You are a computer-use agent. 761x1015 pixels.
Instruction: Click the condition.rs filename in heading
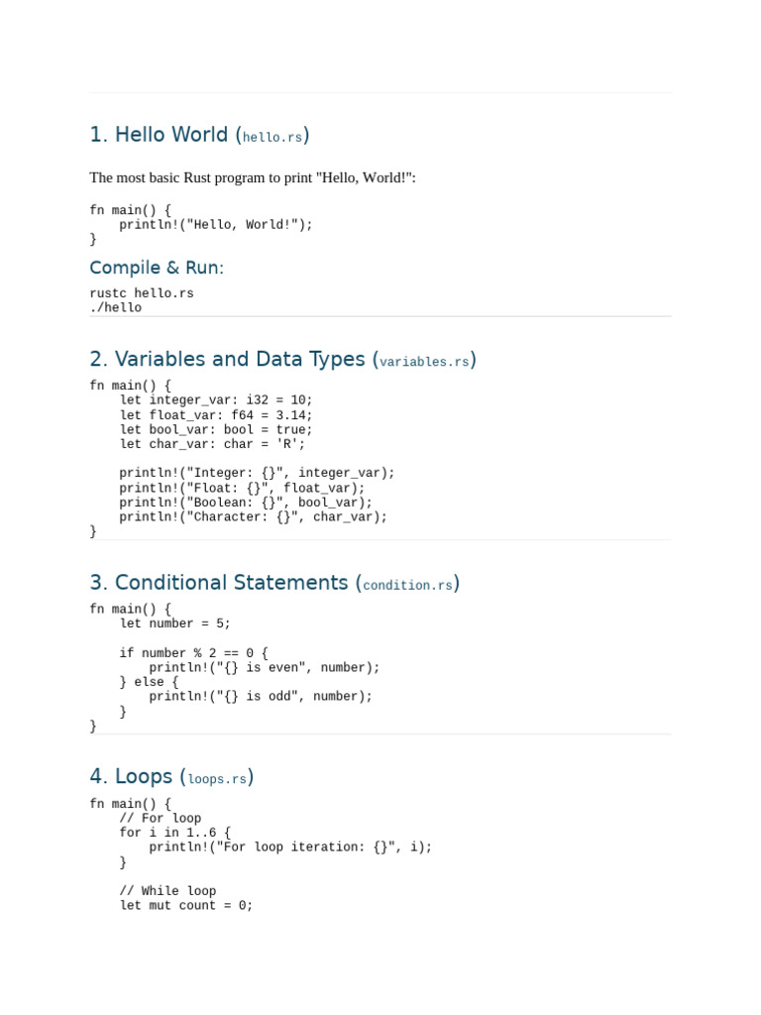pos(407,585)
